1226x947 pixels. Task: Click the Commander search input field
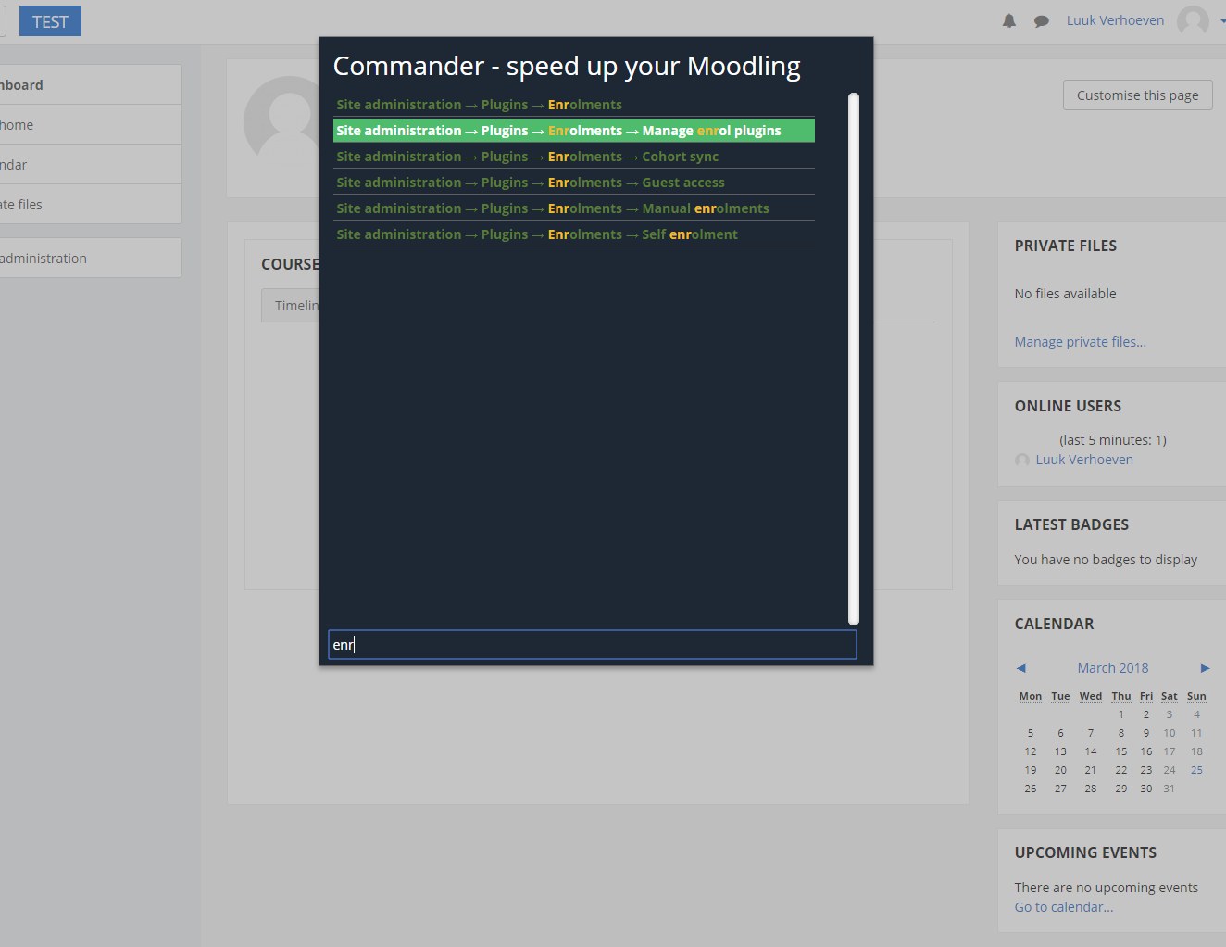coord(593,645)
